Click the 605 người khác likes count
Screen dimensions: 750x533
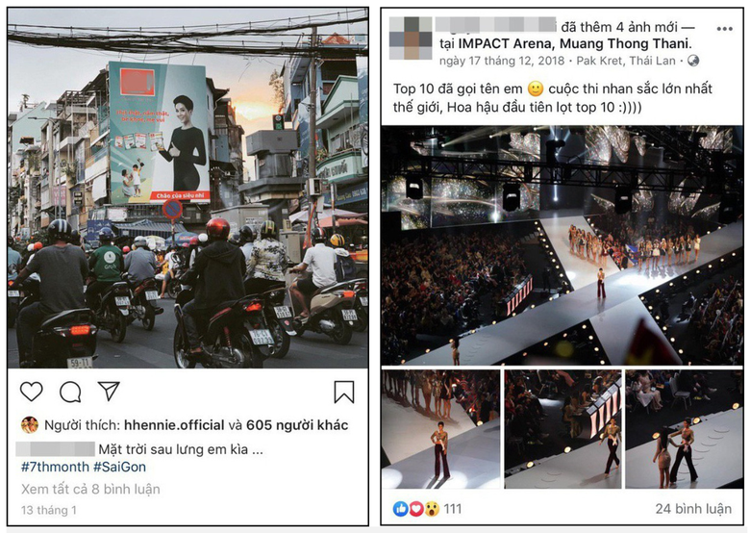pyautogui.click(x=297, y=425)
